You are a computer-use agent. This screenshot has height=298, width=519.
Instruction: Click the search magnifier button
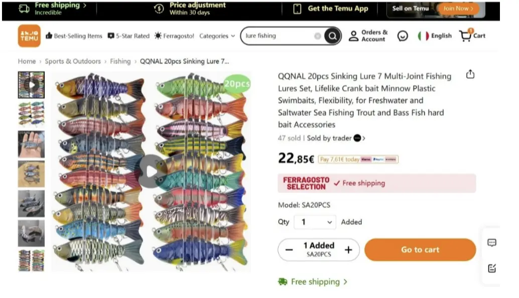click(332, 36)
